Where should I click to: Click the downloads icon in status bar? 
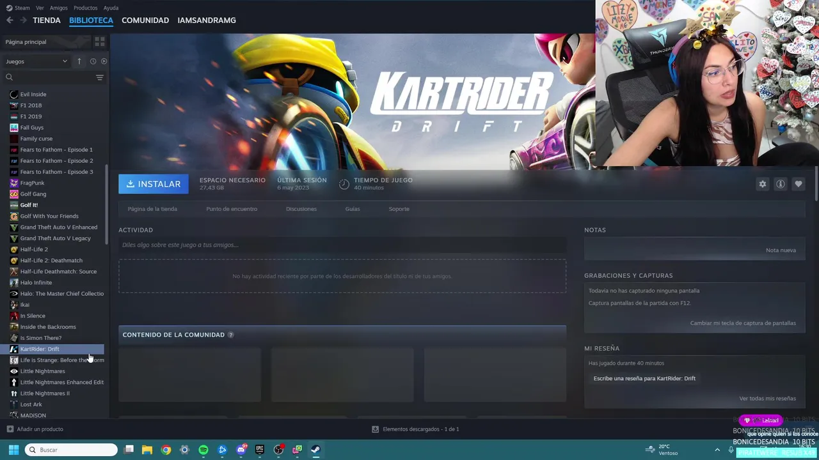point(375,429)
